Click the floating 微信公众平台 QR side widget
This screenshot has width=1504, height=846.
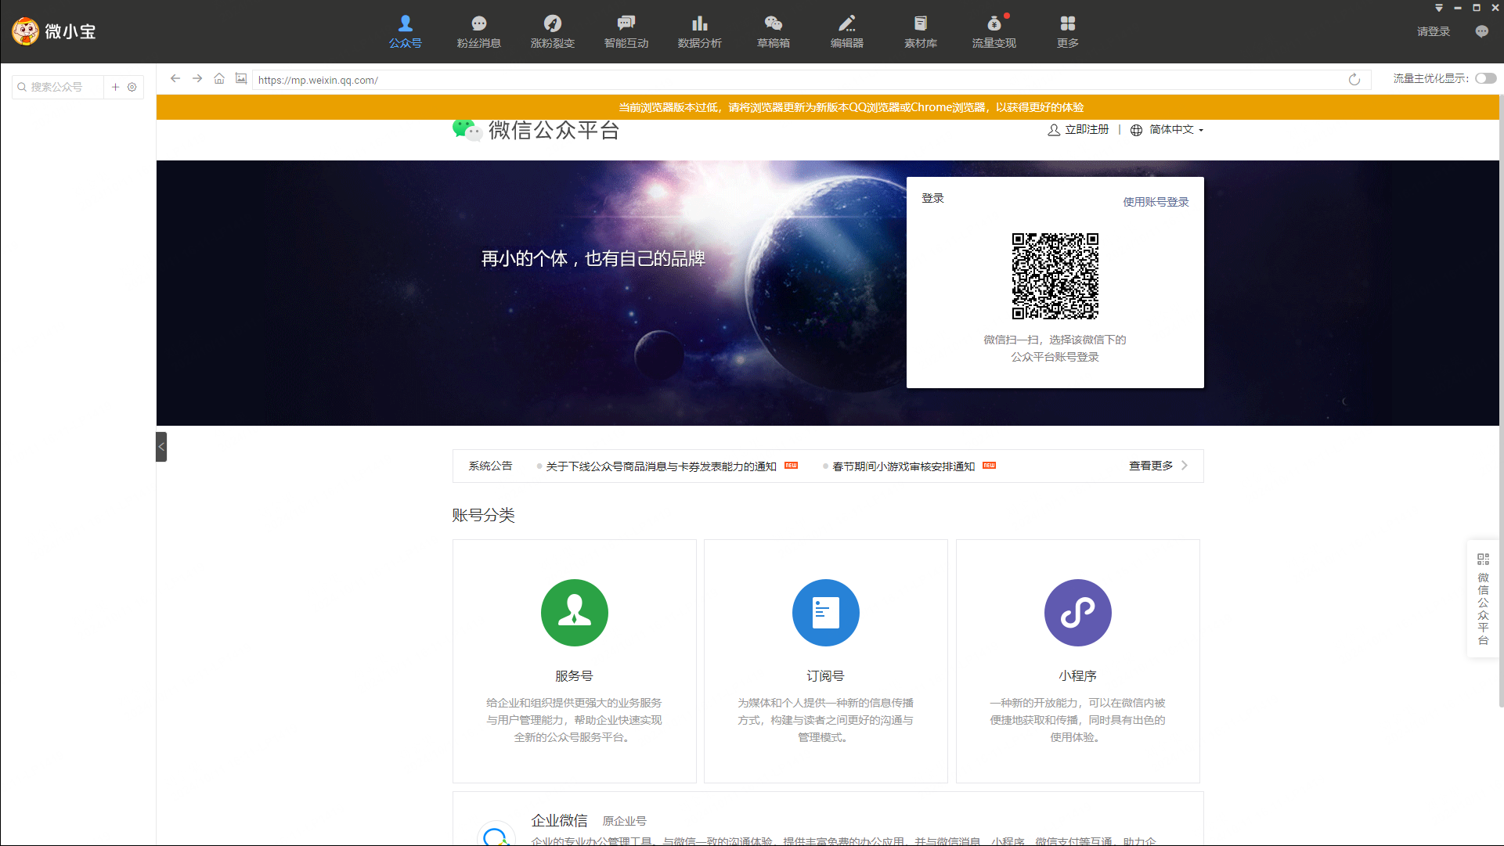point(1483,599)
